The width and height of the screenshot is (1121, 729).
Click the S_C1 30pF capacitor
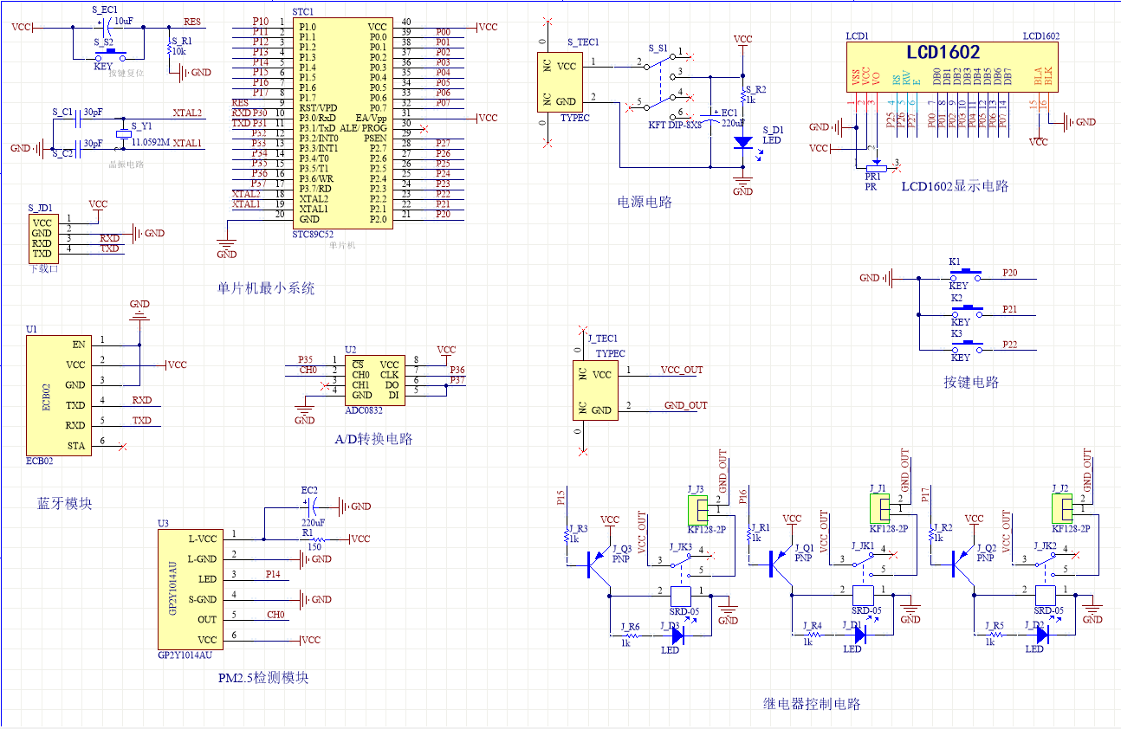79,119
